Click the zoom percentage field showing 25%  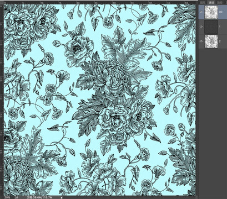coord(7,197)
